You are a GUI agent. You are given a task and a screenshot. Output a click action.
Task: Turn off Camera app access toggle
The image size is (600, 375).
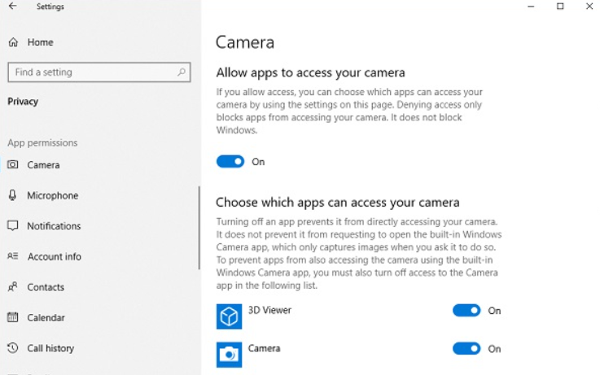[466, 349]
